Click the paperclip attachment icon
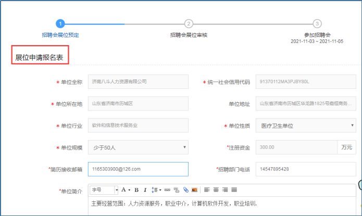 (x=185, y=190)
